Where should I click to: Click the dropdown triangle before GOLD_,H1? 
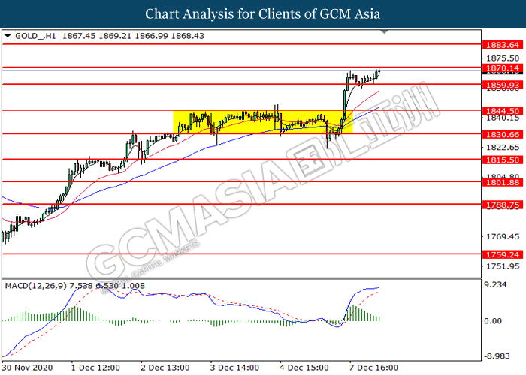click(x=8, y=36)
